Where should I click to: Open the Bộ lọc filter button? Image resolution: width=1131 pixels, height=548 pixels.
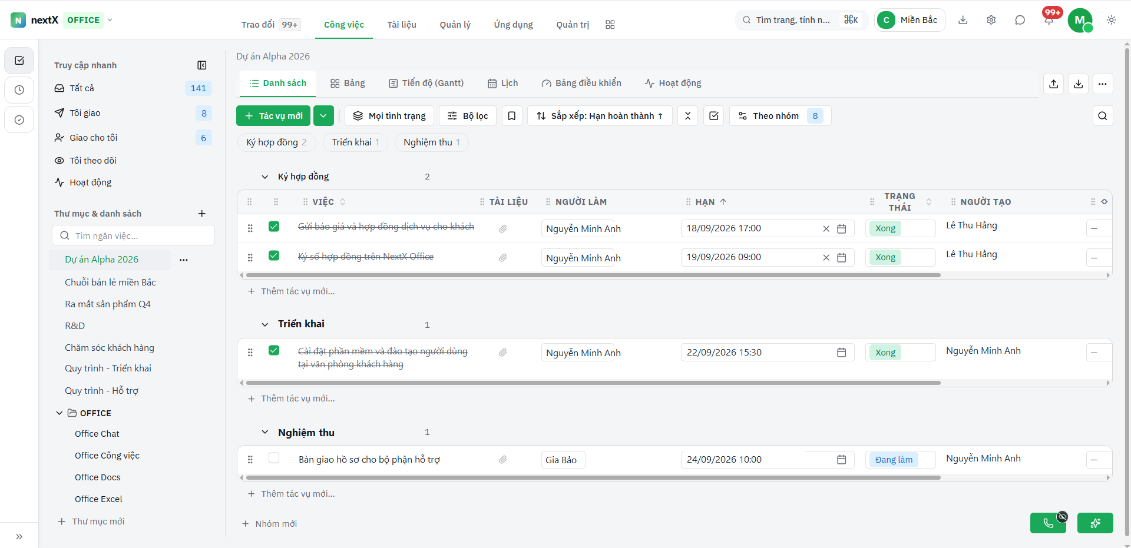pos(468,116)
